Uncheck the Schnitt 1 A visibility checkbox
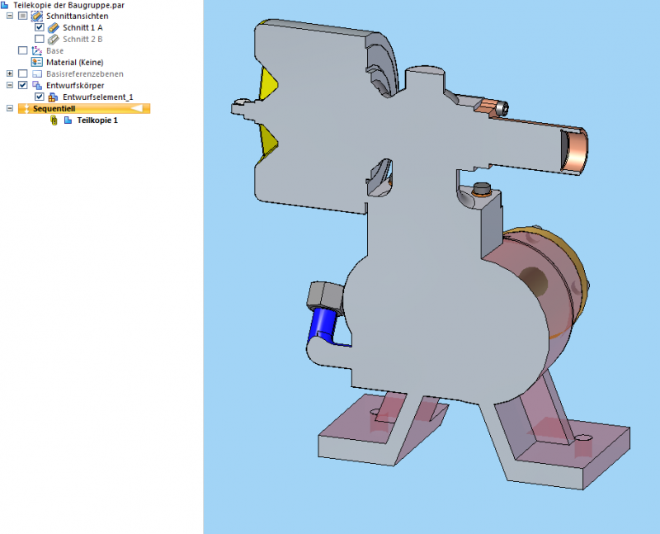Image resolution: width=660 pixels, height=534 pixels. (x=39, y=26)
